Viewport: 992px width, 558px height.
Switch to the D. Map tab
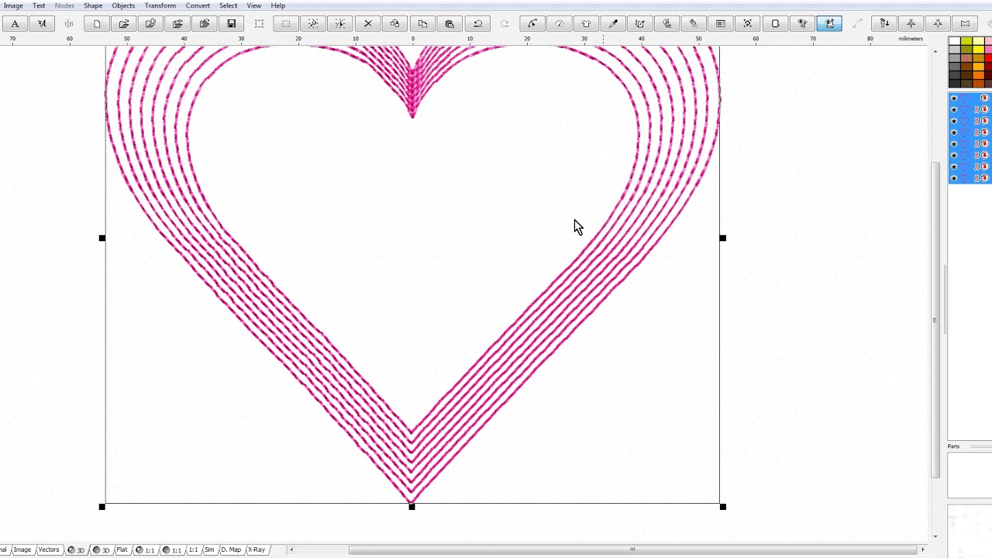pyautogui.click(x=231, y=549)
